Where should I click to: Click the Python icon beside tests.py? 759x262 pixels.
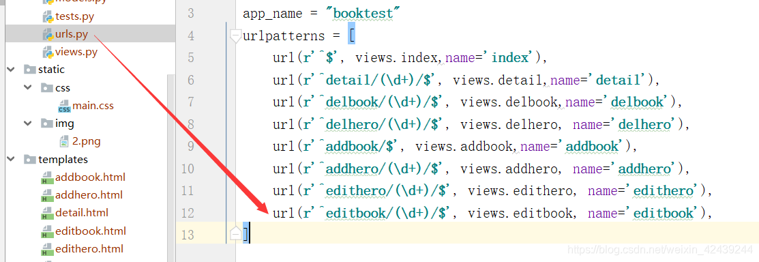48,17
